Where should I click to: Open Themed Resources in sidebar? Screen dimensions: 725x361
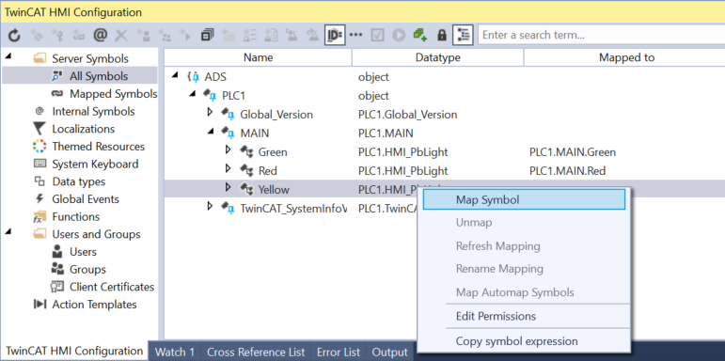click(x=99, y=147)
